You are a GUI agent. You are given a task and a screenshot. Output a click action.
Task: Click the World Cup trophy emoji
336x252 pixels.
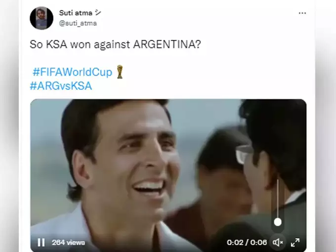pos(120,72)
